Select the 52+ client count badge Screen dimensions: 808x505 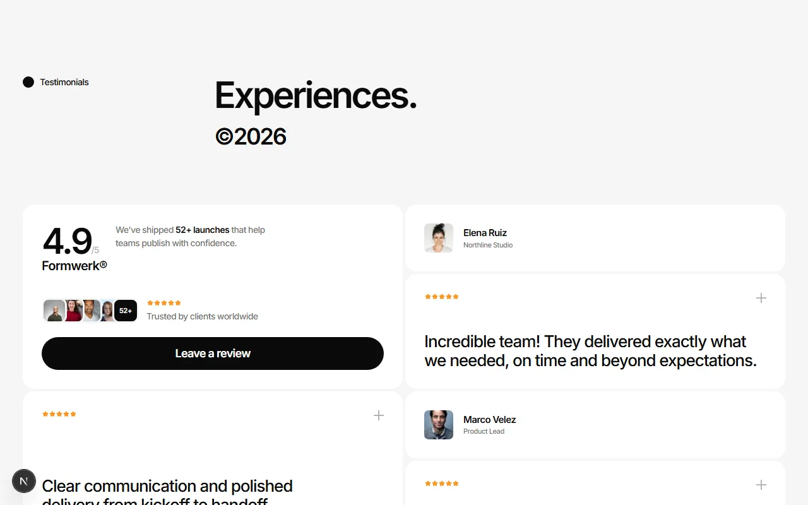(126, 311)
